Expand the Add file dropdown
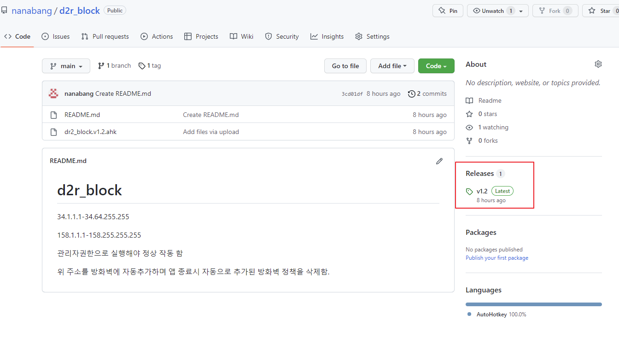 392,66
